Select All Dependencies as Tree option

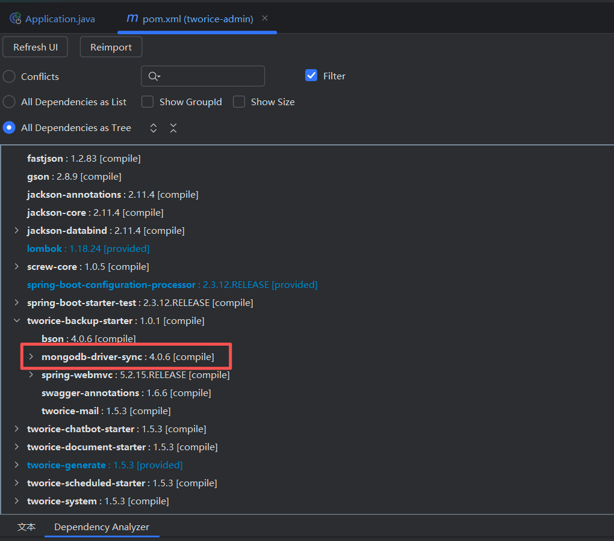[9, 127]
